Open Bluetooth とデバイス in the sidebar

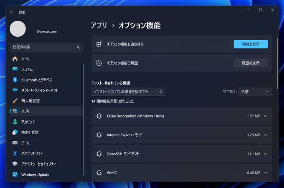(x=46, y=80)
